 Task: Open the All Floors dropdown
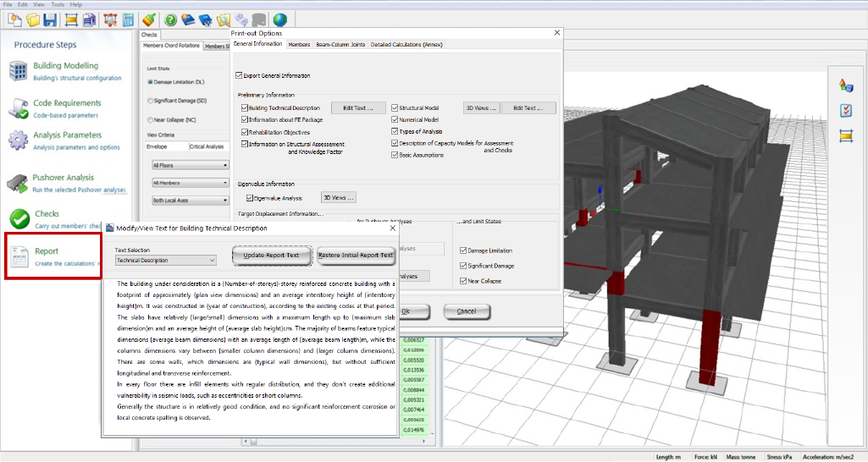coord(189,166)
